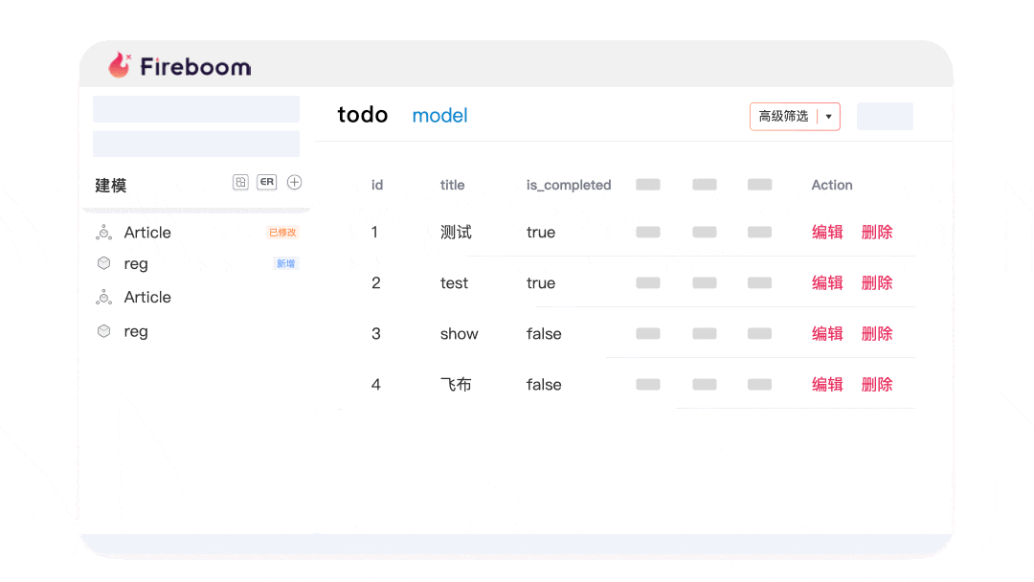This screenshot has height=582, width=1034.
Task: Click false value in show row
Action: click(544, 333)
